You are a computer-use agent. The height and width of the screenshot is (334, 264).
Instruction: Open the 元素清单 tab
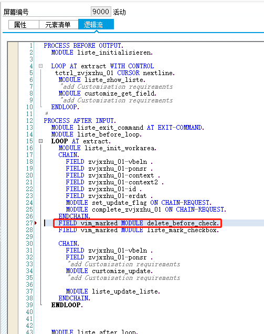tap(59, 25)
